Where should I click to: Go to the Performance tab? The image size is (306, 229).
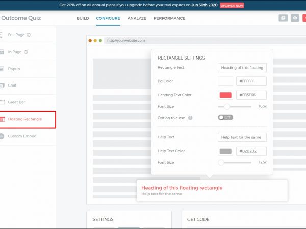tap(169, 18)
